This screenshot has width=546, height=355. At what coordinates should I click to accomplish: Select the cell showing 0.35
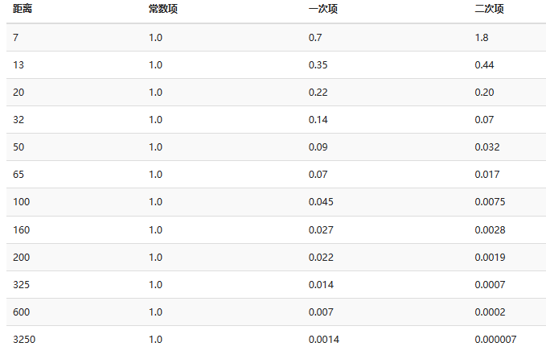pyautogui.click(x=318, y=65)
